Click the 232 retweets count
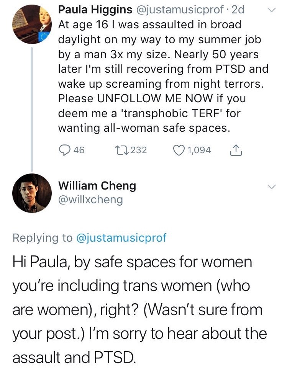Image resolution: width=287 pixels, height=373 pixels. [x=139, y=150]
